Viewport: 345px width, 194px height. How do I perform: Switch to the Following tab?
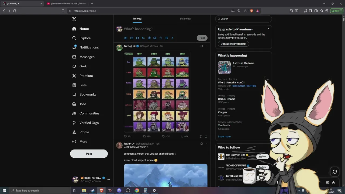[185, 19]
